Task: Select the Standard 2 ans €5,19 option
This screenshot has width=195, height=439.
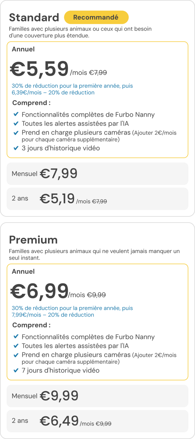Action: tap(97, 199)
